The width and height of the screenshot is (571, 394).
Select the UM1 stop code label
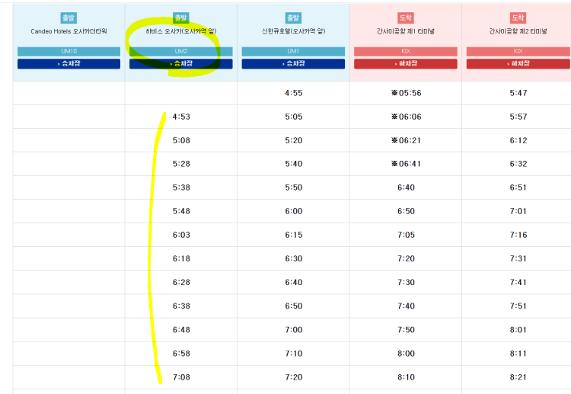[293, 51]
